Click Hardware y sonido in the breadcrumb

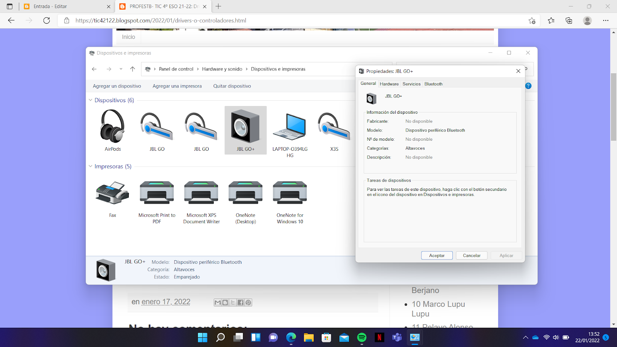tap(222, 69)
